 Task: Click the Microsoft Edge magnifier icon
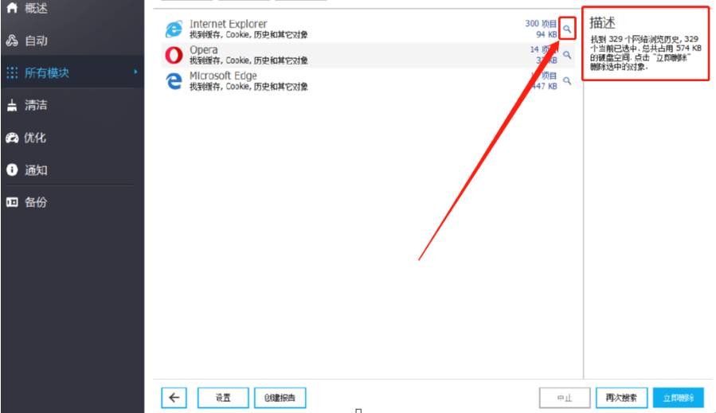point(567,81)
